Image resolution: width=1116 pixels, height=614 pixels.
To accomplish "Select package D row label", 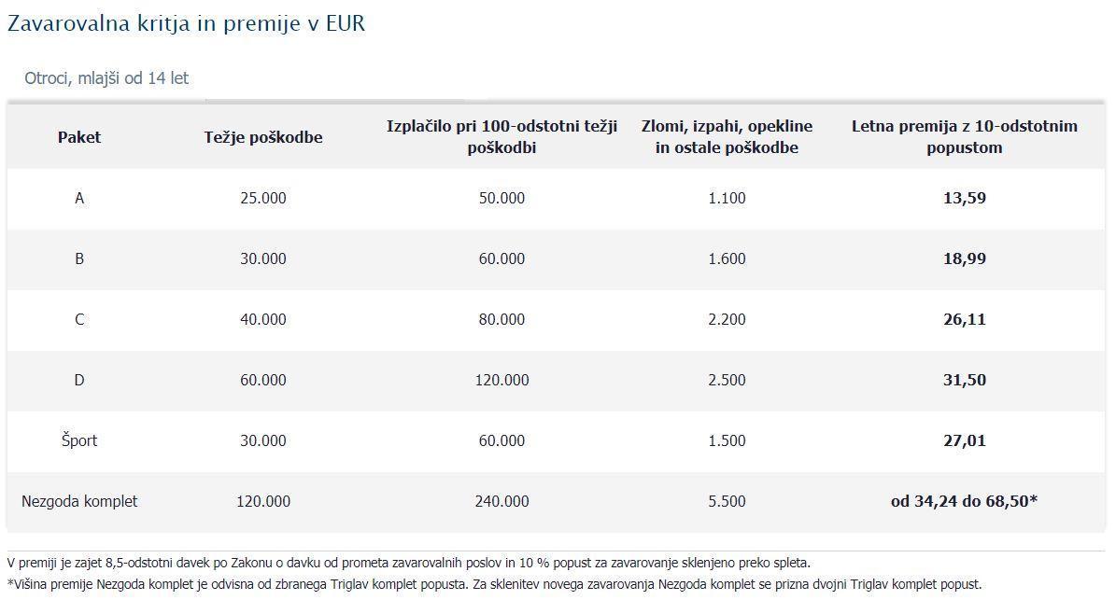I will [x=79, y=380].
